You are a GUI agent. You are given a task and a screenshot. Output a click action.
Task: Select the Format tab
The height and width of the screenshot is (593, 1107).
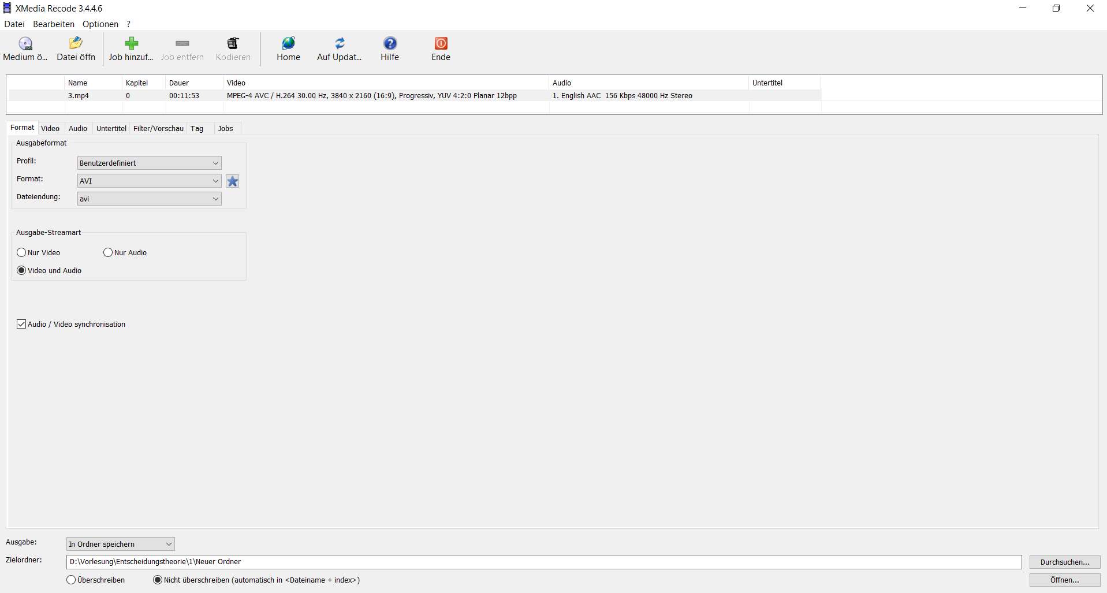pyautogui.click(x=22, y=128)
